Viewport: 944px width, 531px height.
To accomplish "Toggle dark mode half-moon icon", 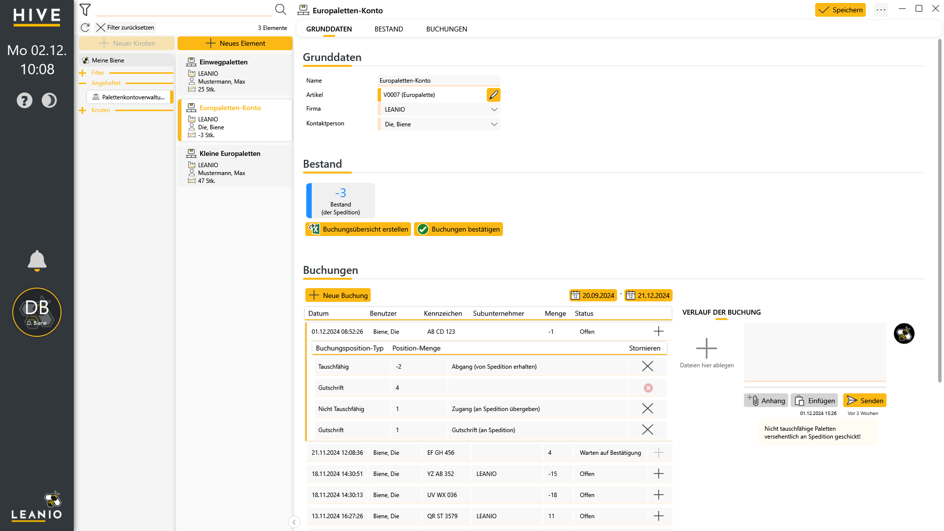I will pos(49,100).
